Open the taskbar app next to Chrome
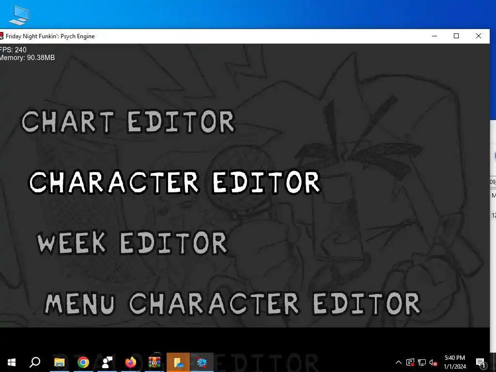Screen dimensions: 496x372 pyautogui.click(x=107, y=362)
